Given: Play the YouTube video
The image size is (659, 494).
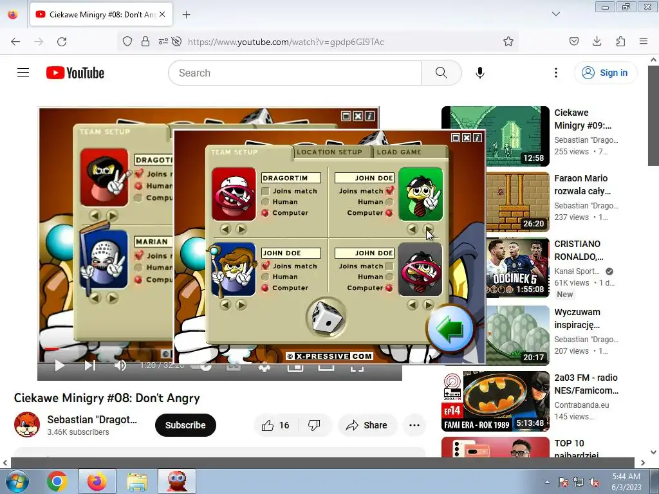Looking at the screenshot, I should pyautogui.click(x=60, y=365).
